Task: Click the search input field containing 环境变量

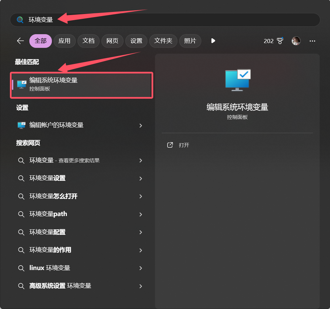Action: 165,20
